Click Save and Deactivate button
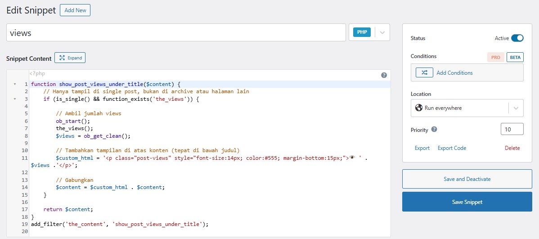 click(467, 179)
